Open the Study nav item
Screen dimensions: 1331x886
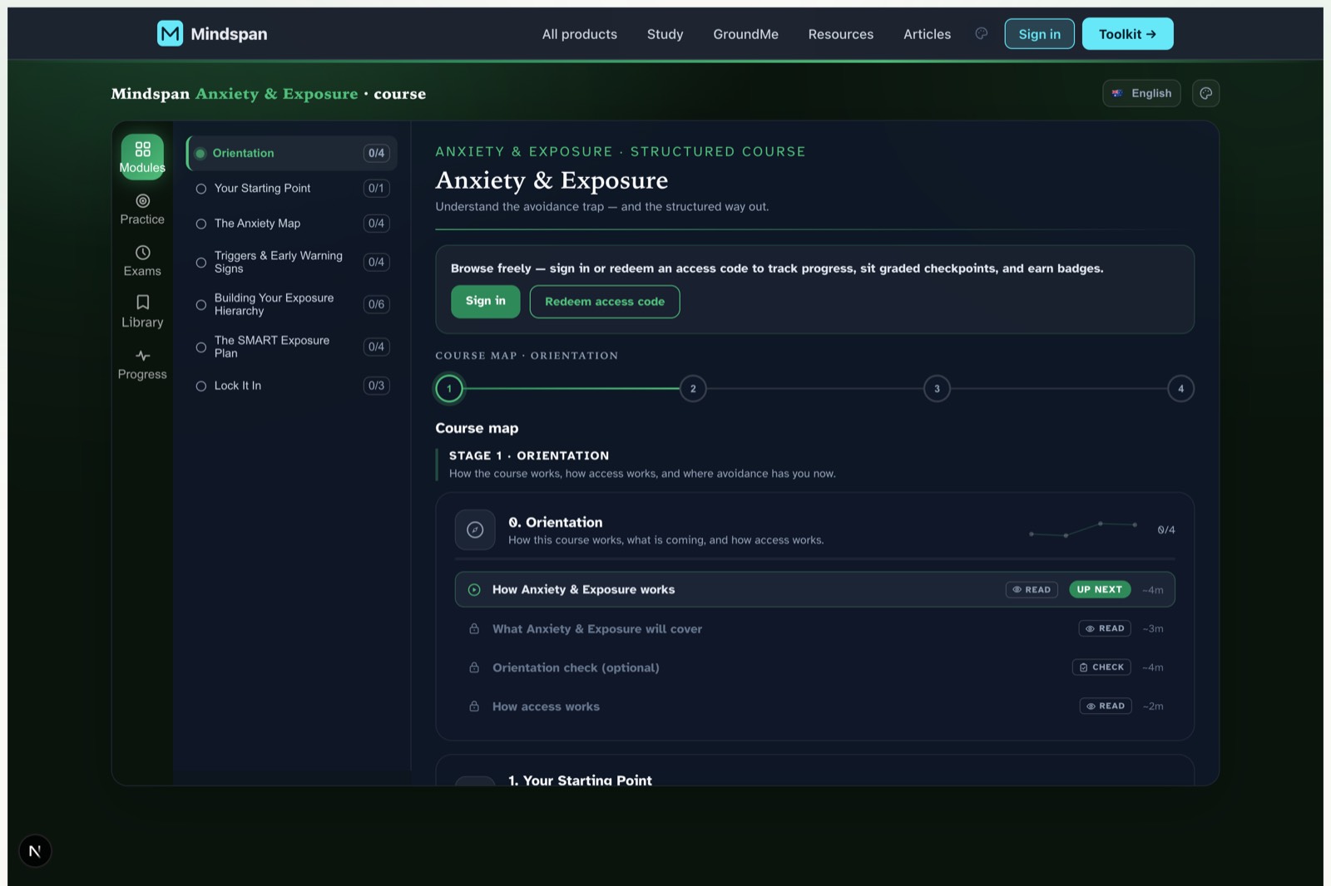665,34
